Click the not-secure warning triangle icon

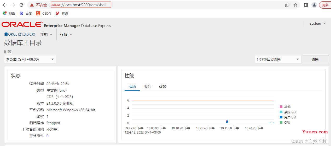tap(32, 5)
